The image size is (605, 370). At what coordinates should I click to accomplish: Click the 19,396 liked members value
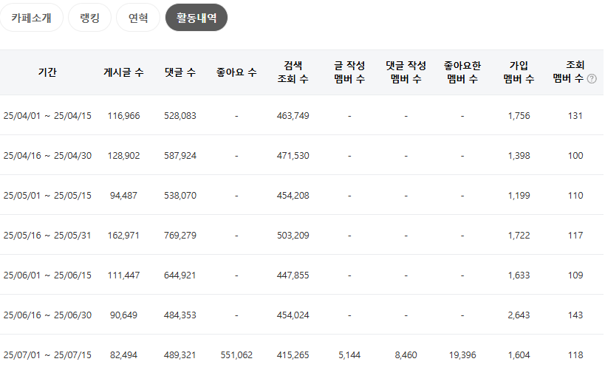coord(462,355)
